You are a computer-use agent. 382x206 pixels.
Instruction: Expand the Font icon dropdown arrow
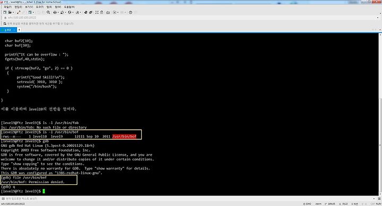(x=80, y=12)
